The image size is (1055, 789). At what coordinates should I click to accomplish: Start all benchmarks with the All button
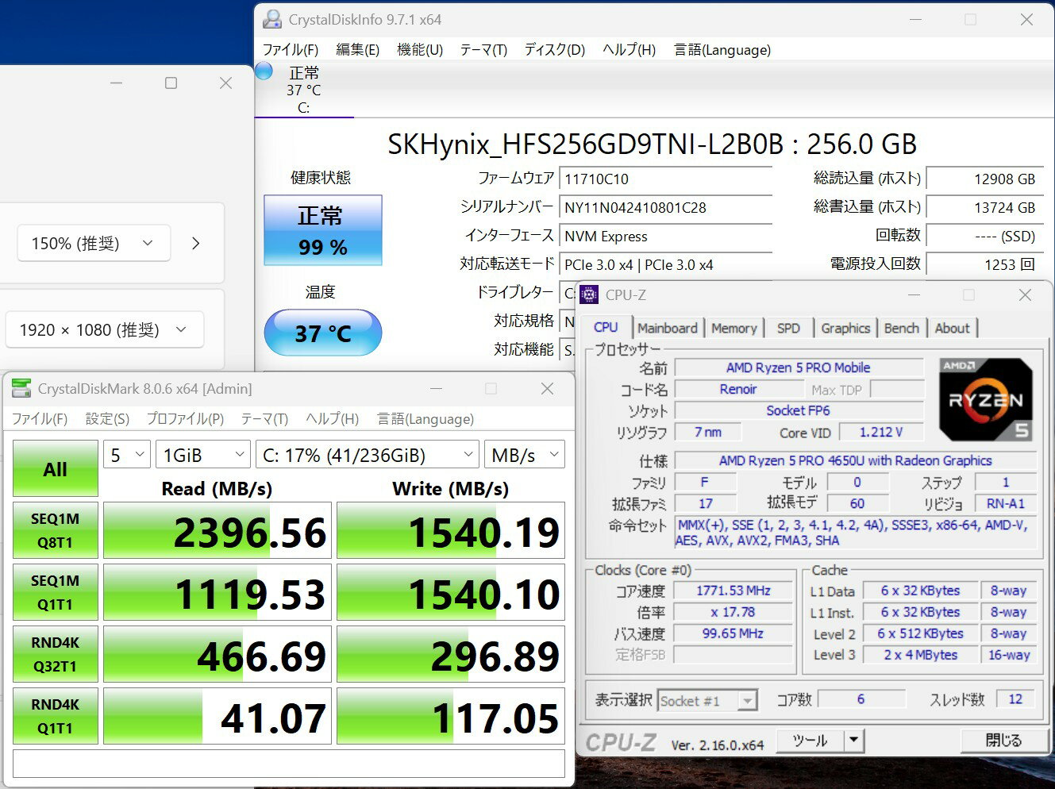[x=55, y=469]
